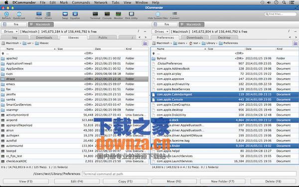This screenshot has height=187, width=299.
Task: Click the Delete (F8) button
Action: click(x=273, y=182)
